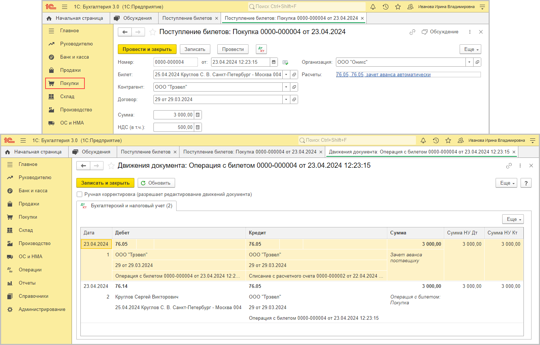Viewport: 540px width, 345px height.
Task: Click notifications bell in bottom window
Action: tap(423, 140)
